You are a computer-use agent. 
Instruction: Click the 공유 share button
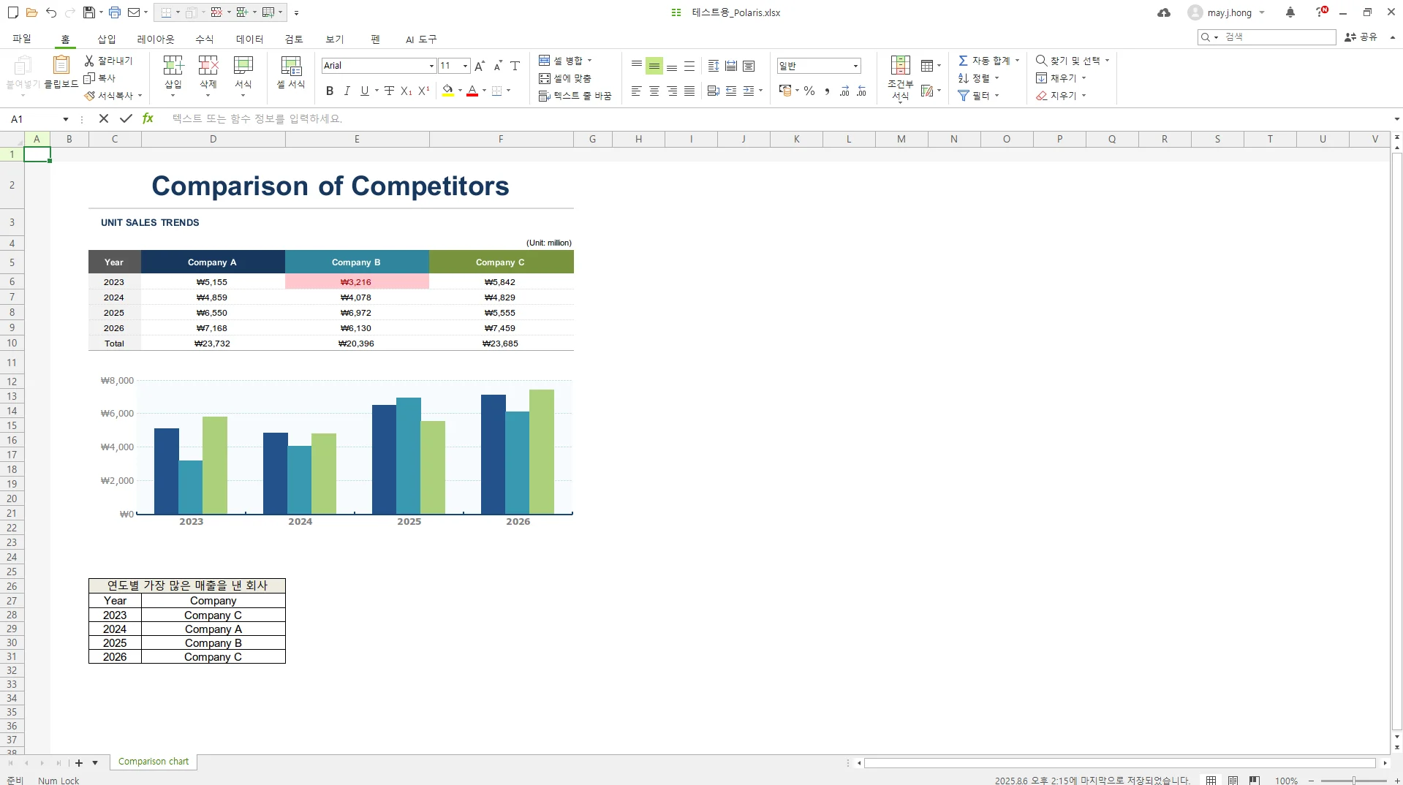pyautogui.click(x=1361, y=37)
